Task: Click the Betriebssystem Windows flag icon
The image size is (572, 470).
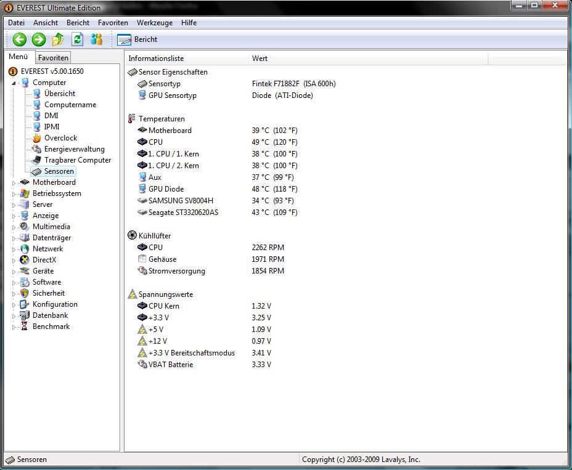Action: (25, 193)
